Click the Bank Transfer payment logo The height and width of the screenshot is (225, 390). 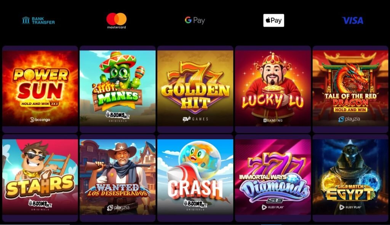(x=38, y=21)
